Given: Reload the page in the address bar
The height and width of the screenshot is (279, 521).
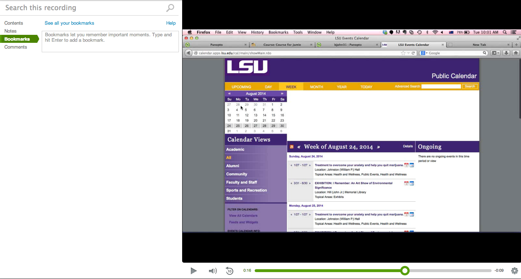Looking at the screenshot, I should click(x=413, y=53).
